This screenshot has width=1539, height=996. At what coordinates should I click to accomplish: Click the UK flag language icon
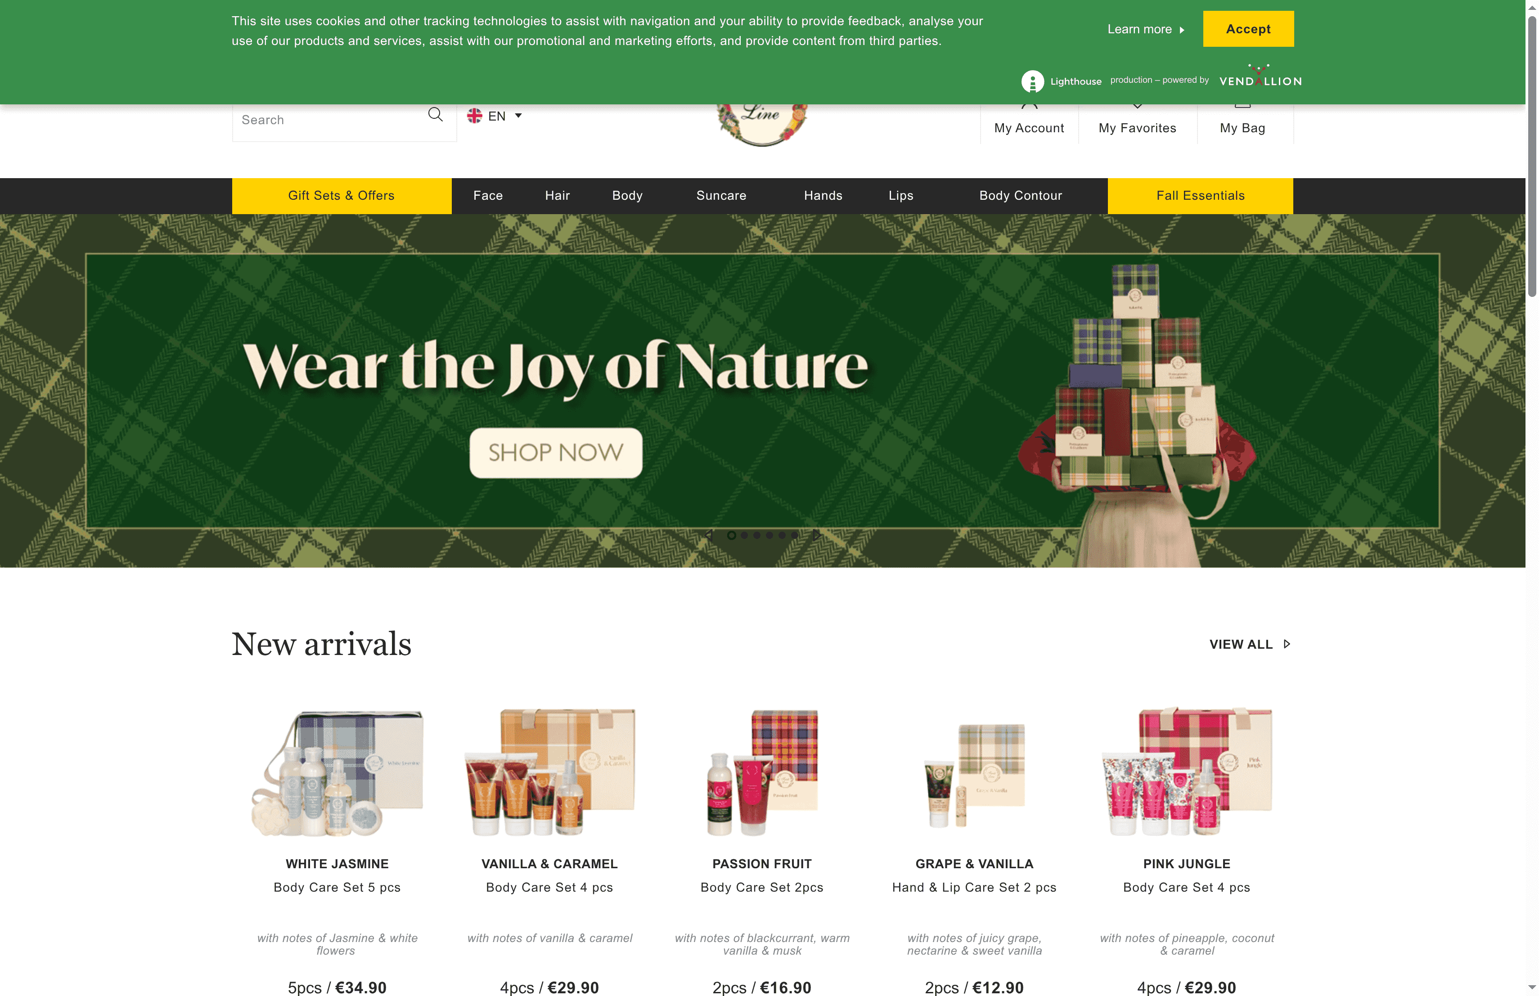(x=475, y=116)
